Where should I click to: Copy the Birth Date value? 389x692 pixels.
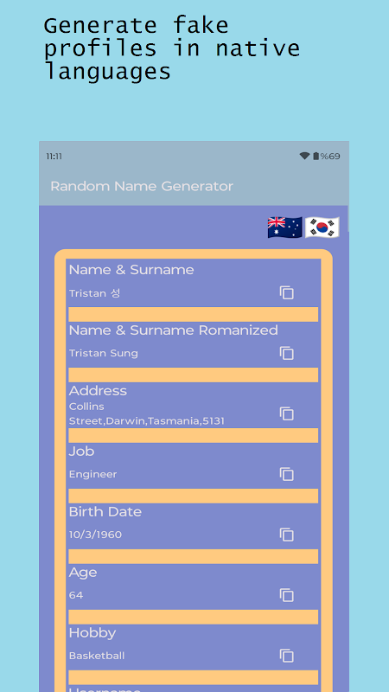point(286,535)
